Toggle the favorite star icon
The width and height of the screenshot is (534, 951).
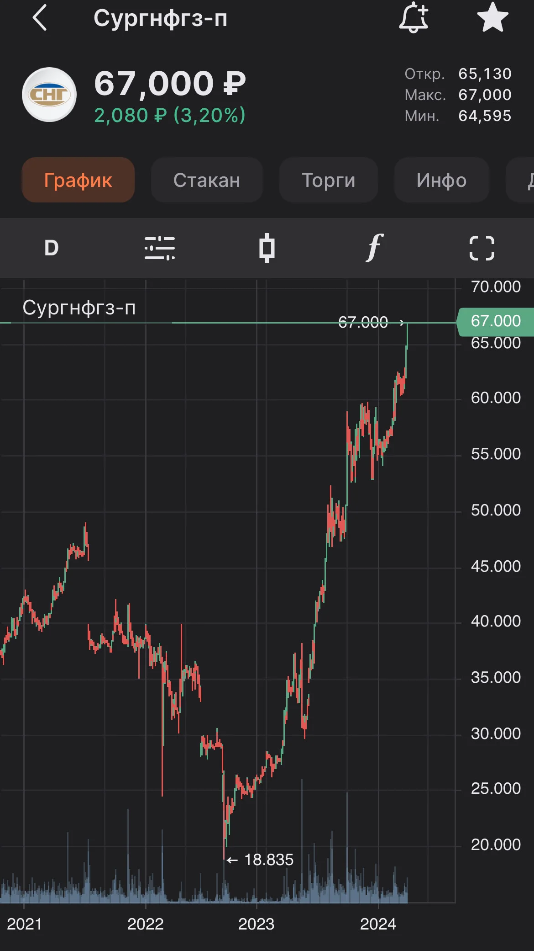[x=492, y=17]
